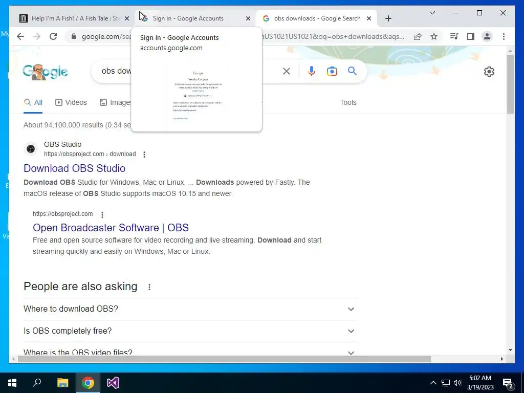
Task: Open network status tray icon
Action: point(446,383)
